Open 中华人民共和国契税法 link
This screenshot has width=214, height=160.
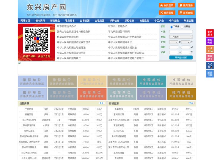(69, 58)
